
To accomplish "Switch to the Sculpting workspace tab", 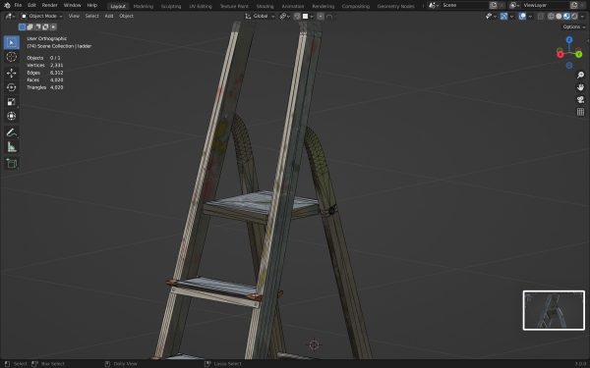I will coord(171,6).
